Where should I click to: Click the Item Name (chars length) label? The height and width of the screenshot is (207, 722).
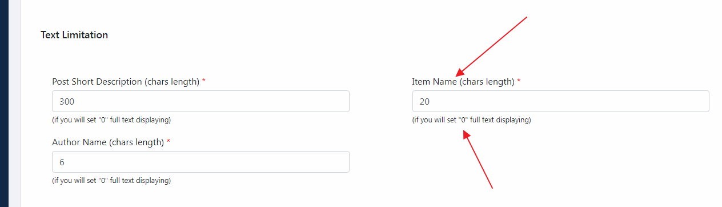[463, 82]
